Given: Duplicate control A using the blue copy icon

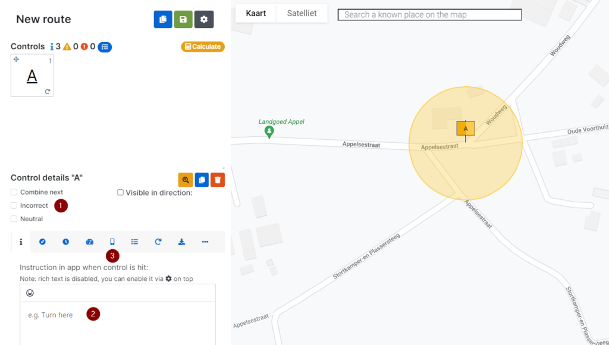Looking at the screenshot, I should (x=202, y=180).
